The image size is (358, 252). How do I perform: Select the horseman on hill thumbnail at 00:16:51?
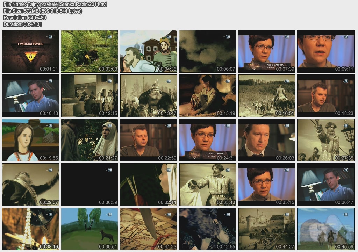[x=267, y=95]
